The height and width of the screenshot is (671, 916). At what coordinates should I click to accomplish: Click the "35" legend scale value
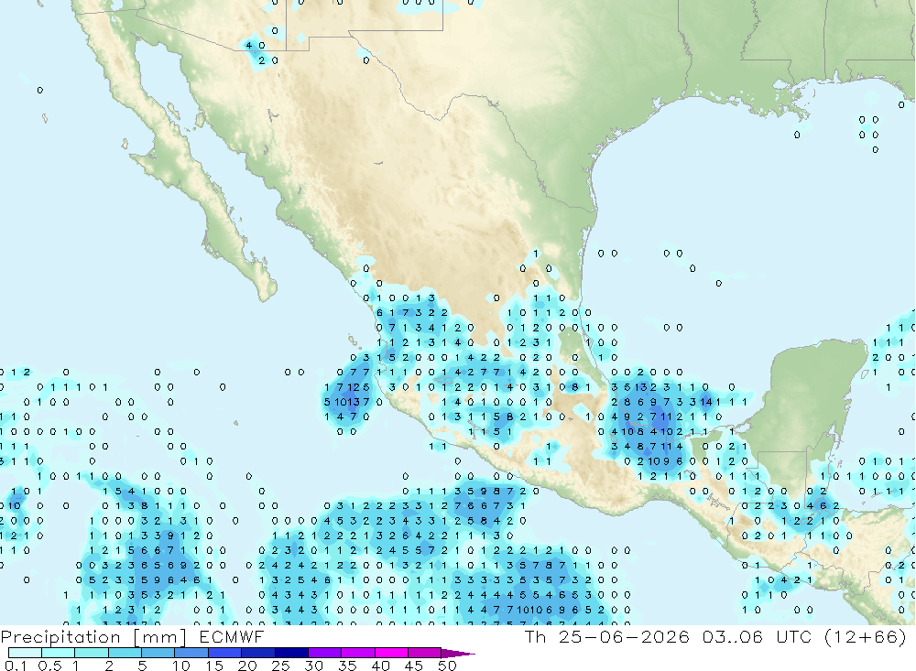click(347, 666)
